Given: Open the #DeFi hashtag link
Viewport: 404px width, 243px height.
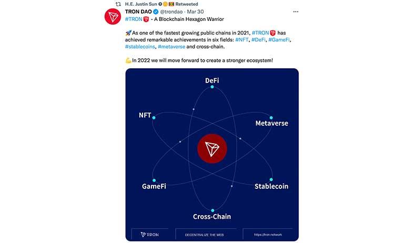Looking at the screenshot, I should click(x=258, y=39).
